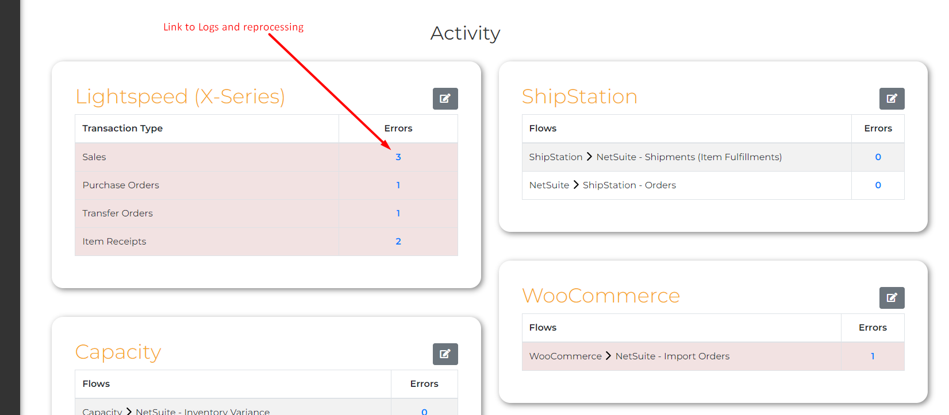Viewport: 949px width, 415px height.
Task: Open Sales error count link
Action: pyautogui.click(x=398, y=157)
